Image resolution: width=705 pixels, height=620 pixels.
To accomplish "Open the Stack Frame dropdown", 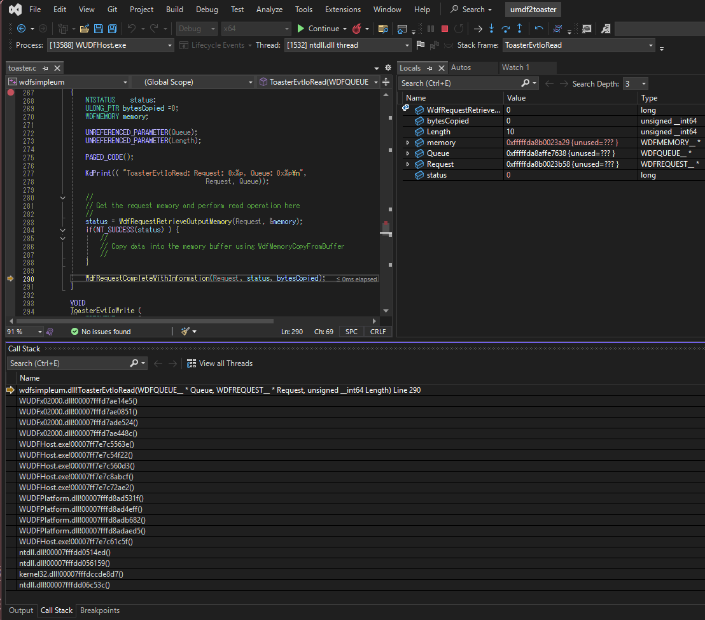I will [x=650, y=45].
